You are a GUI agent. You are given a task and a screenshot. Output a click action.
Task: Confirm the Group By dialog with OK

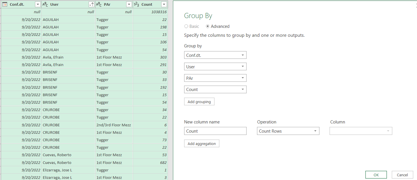coord(376,175)
